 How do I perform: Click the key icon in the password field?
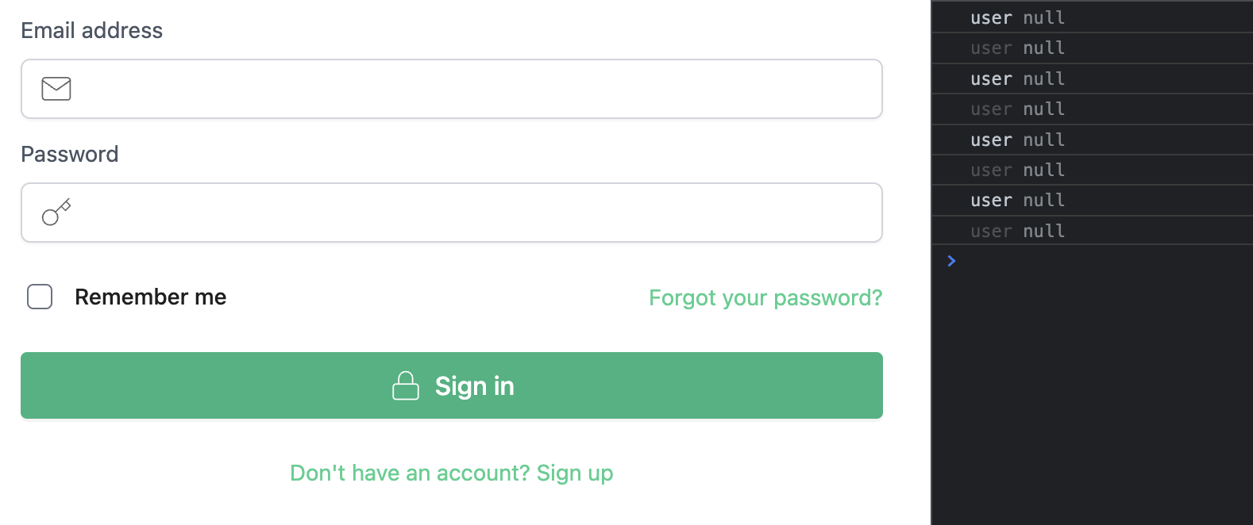click(56, 213)
